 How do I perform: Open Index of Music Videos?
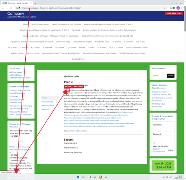click(x=82, y=42)
